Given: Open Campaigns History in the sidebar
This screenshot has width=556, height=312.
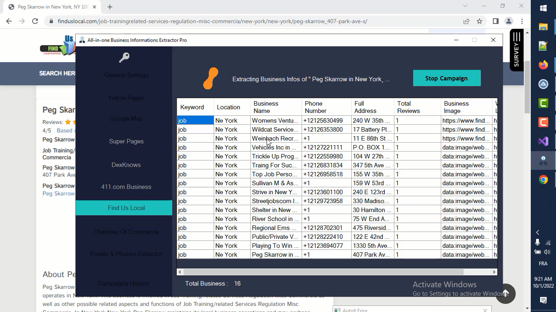Looking at the screenshot, I should coord(123,284).
